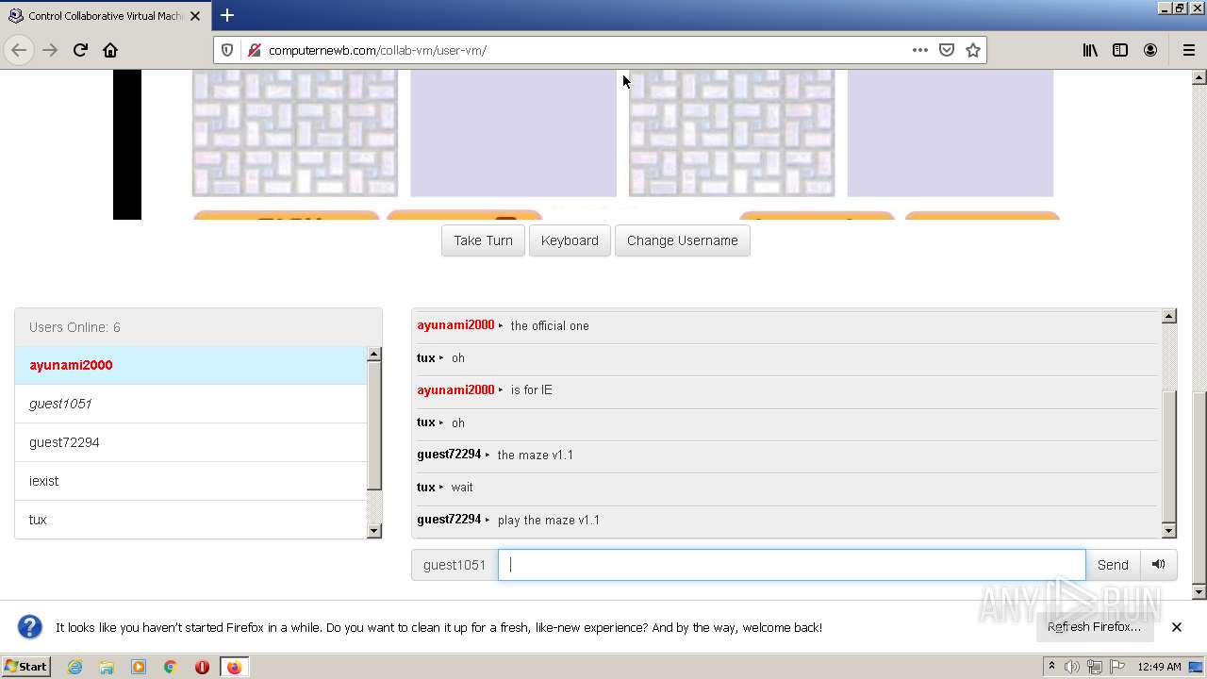Open the Library icon
The image size is (1207, 679).
(x=1090, y=50)
